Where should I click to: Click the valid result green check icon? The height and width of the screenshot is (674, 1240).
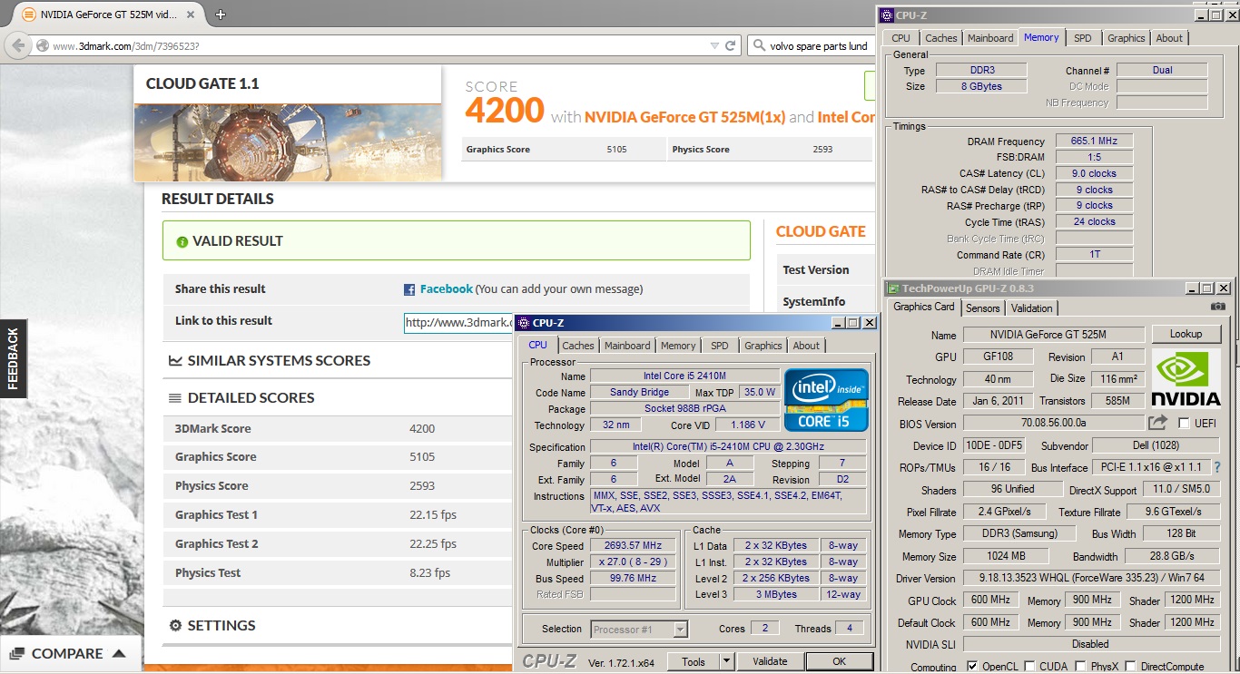182,241
